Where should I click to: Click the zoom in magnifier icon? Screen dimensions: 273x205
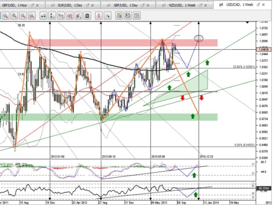click(x=14, y=16)
